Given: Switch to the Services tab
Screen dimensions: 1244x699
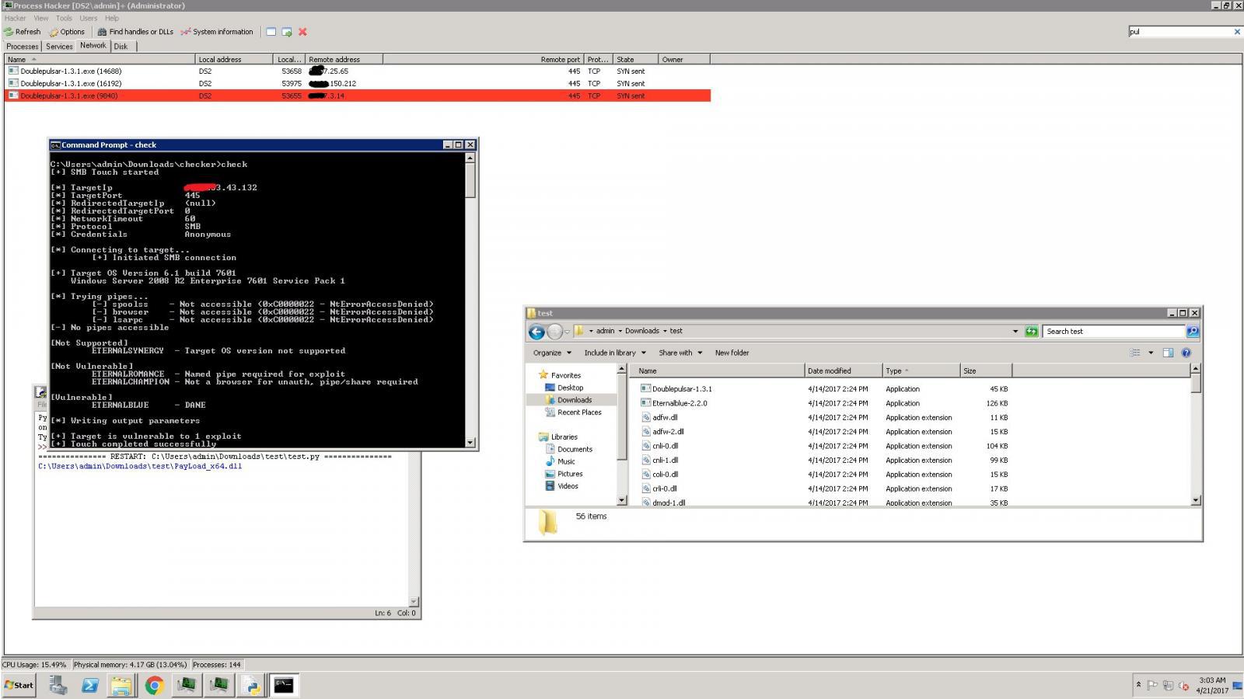Looking at the screenshot, I should pyautogui.click(x=59, y=47).
